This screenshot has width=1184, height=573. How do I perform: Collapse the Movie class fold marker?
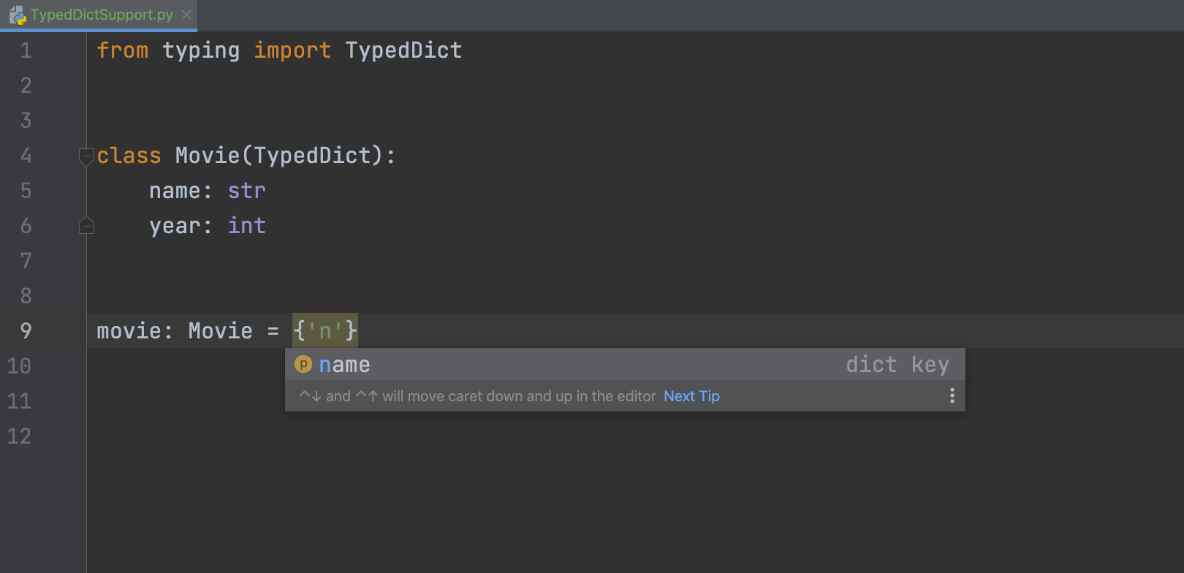pos(86,156)
